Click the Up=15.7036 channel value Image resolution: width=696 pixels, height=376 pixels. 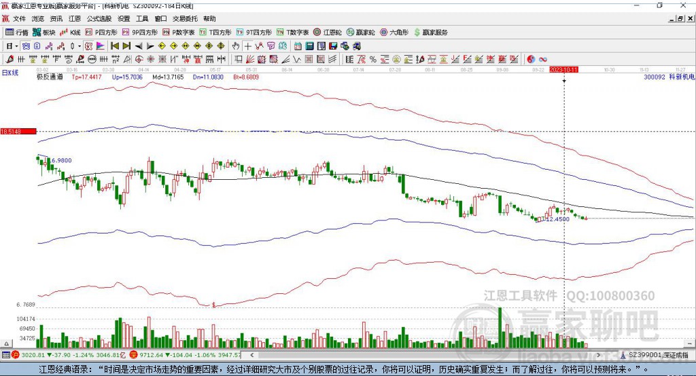click(127, 77)
